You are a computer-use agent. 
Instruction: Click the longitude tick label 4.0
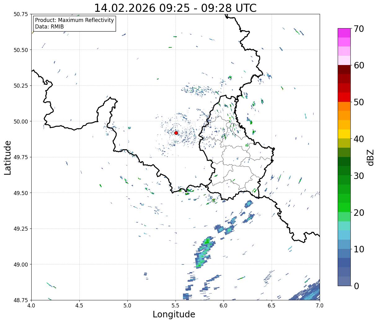[32, 306]
